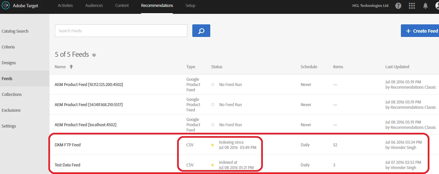This screenshot has height=174, width=439.
Task: Click Daily schedule of Test Data Feed
Action: pyautogui.click(x=305, y=165)
